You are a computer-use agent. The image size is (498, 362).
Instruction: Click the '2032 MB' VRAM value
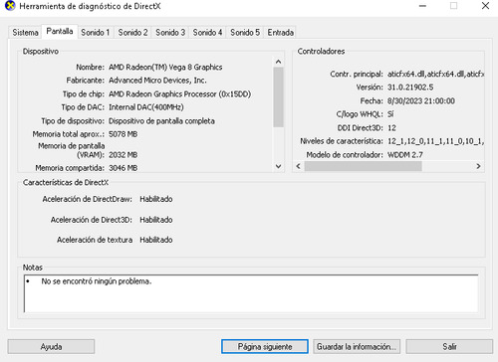coord(124,155)
